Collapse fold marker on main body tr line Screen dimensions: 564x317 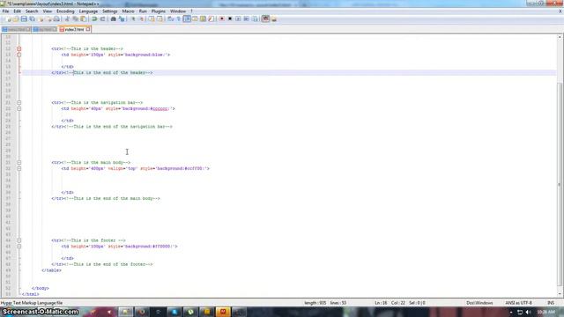coord(19,162)
